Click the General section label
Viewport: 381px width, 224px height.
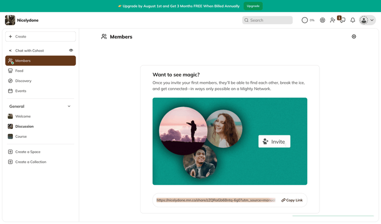tap(17, 106)
